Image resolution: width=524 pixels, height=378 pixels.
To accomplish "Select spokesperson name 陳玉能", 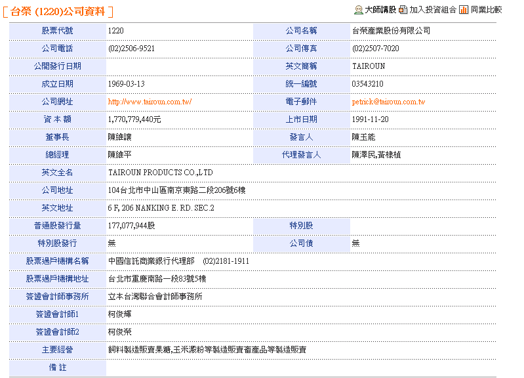I will 363,137.
